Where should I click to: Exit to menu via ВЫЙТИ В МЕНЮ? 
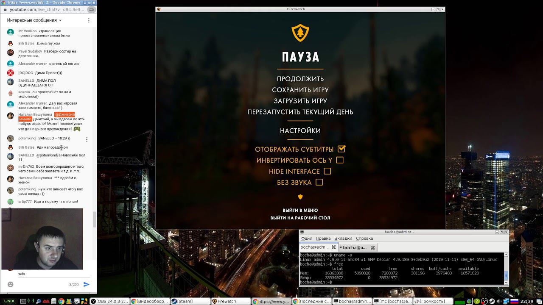click(x=300, y=210)
